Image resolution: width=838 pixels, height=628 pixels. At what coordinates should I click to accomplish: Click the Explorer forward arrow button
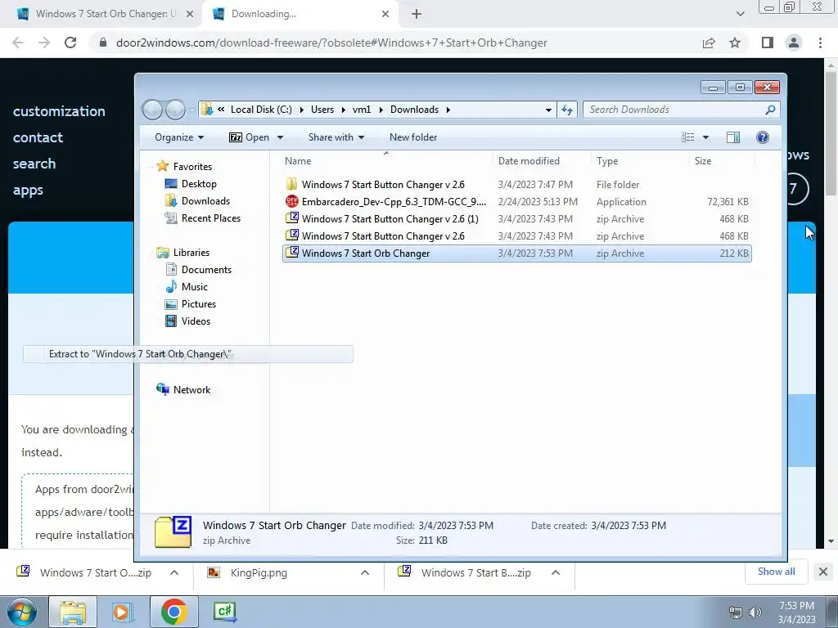(x=175, y=110)
